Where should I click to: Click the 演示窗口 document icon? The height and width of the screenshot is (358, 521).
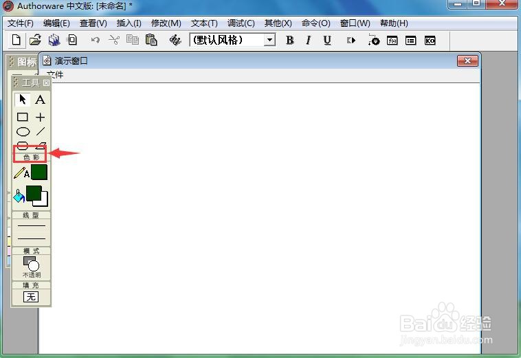click(x=47, y=60)
